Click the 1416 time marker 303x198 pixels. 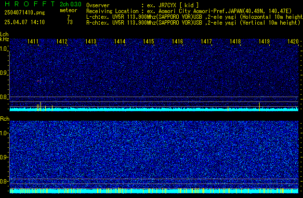(177, 42)
